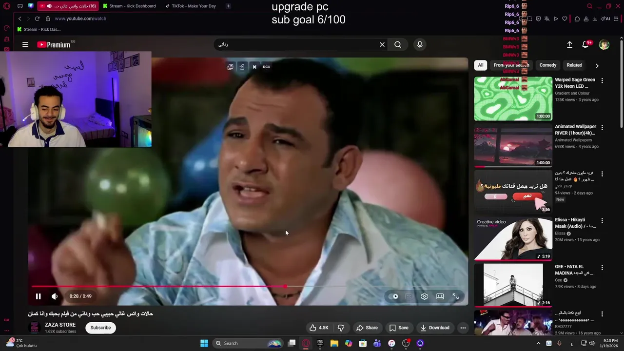The height and width of the screenshot is (351, 624).
Task: Open the account avatar menu
Action: [x=604, y=44]
